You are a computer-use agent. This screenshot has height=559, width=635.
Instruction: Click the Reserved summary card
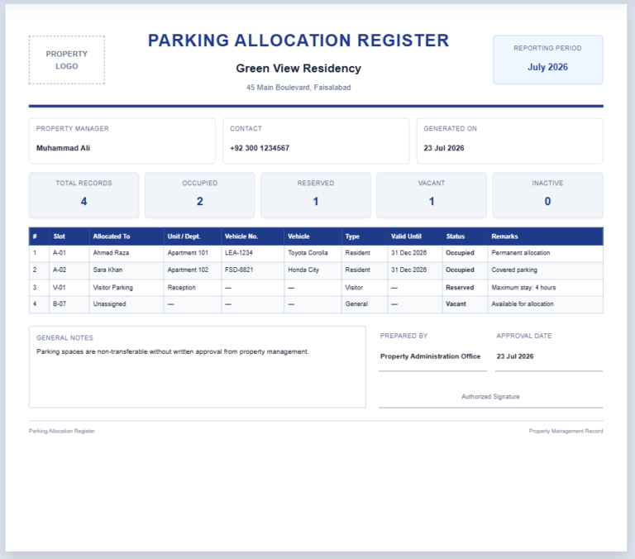pos(316,195)
